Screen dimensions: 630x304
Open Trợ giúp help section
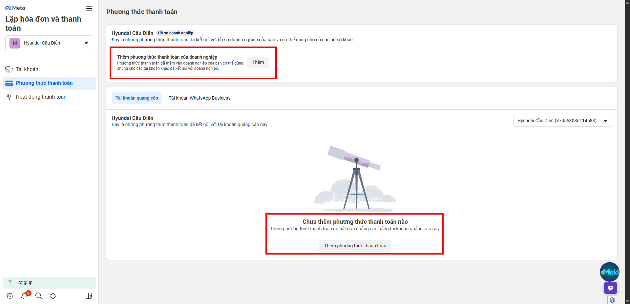click(24, 282)
